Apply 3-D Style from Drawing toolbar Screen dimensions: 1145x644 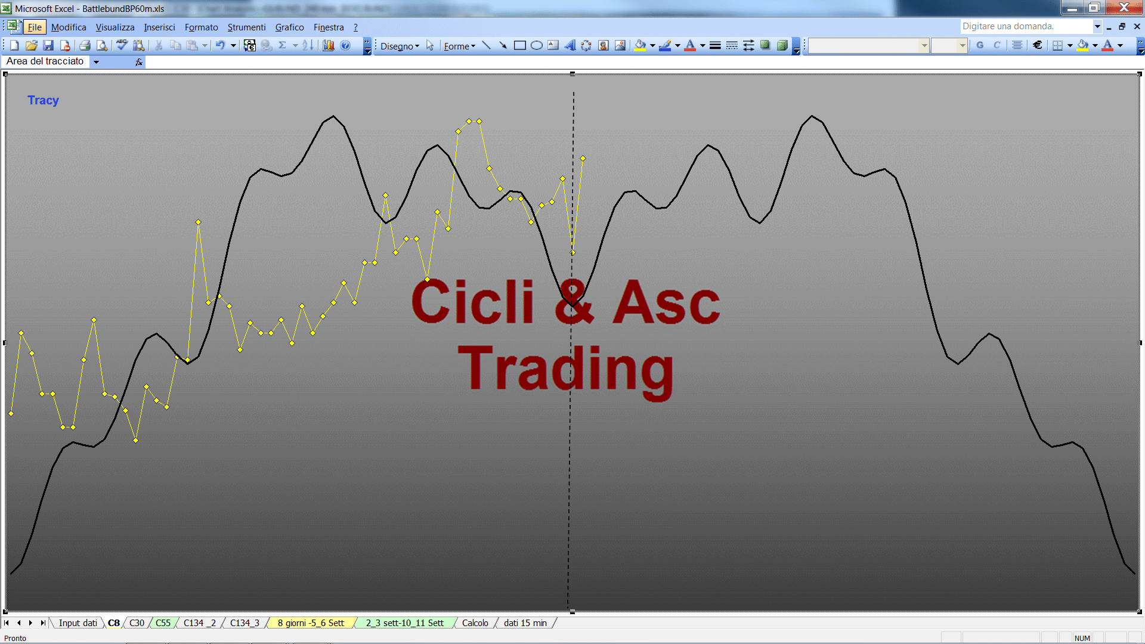pyautogui.click(x=782, y=45)
